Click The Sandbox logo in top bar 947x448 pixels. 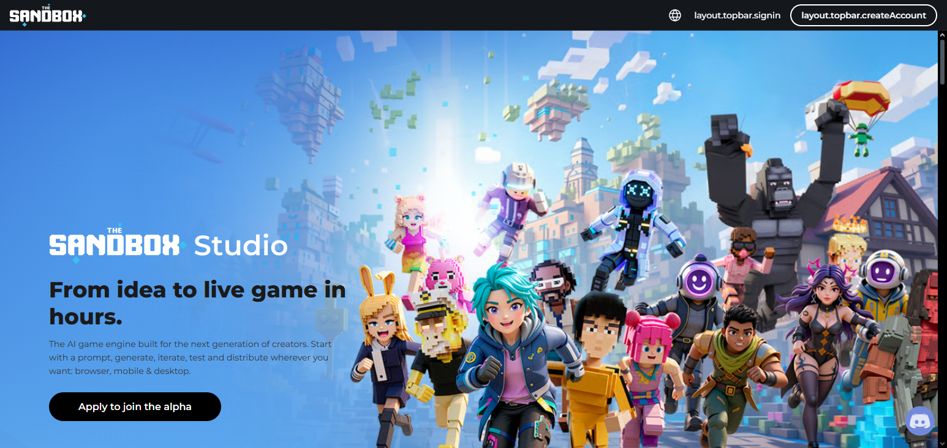[47, 15]
